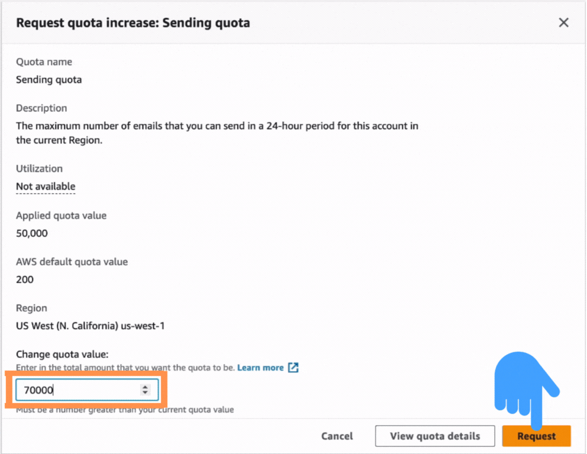Click the stepper arrows on the quota input

[x=145, y=390]
